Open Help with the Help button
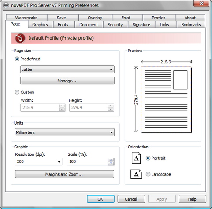The height and width of the screenshot is (209, 212). 192,199
